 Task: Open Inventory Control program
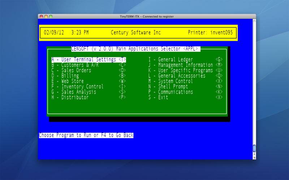tap(89, 86)
